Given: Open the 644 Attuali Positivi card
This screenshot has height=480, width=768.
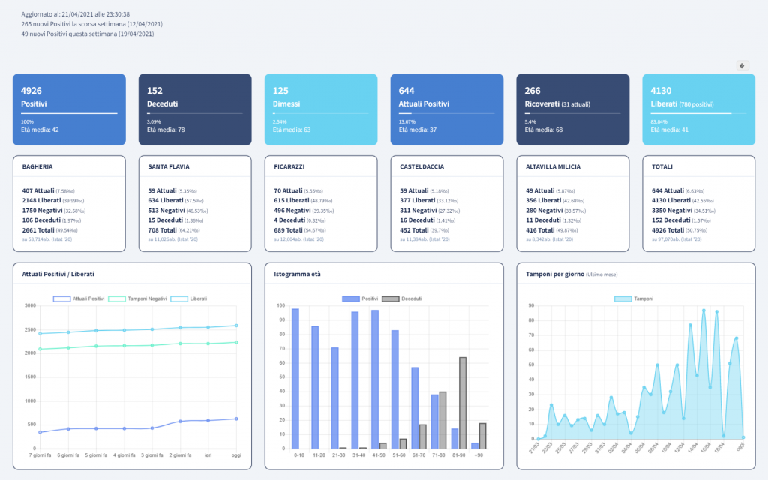Looking at the screenshot, I should 446,109.
